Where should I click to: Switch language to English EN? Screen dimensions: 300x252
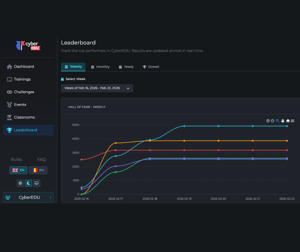[x=19, y=170]
